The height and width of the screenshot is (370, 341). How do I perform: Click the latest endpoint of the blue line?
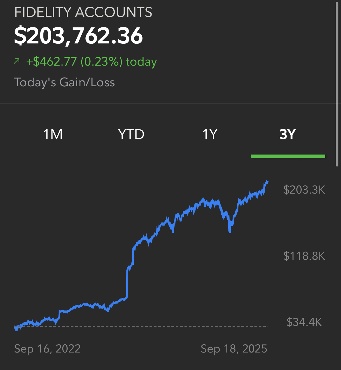pos(267,182)
